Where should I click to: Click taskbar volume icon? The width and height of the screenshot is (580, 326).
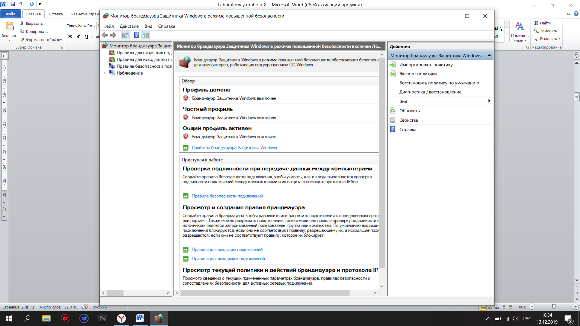click(x=515, y=318)
